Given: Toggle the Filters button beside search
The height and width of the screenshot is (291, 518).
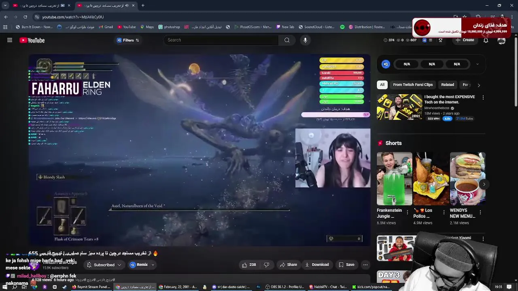Looking at the screenshot, I should tap(128, 40).
